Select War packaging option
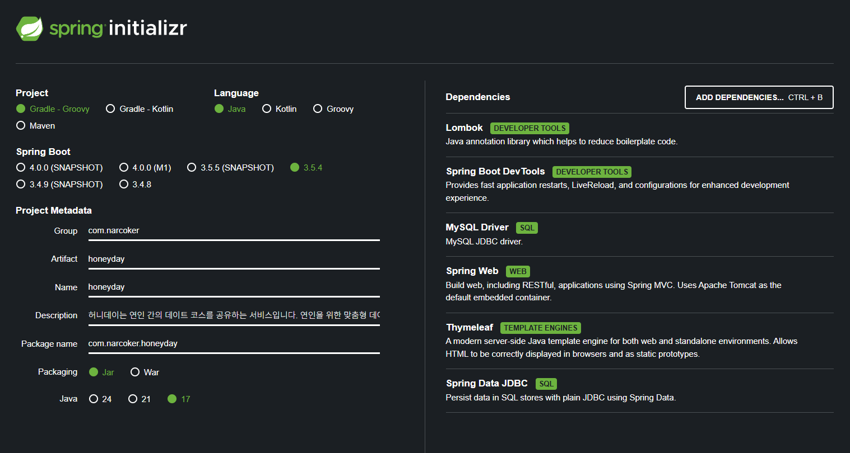The image size is (850, 453). tap(145, 372)
